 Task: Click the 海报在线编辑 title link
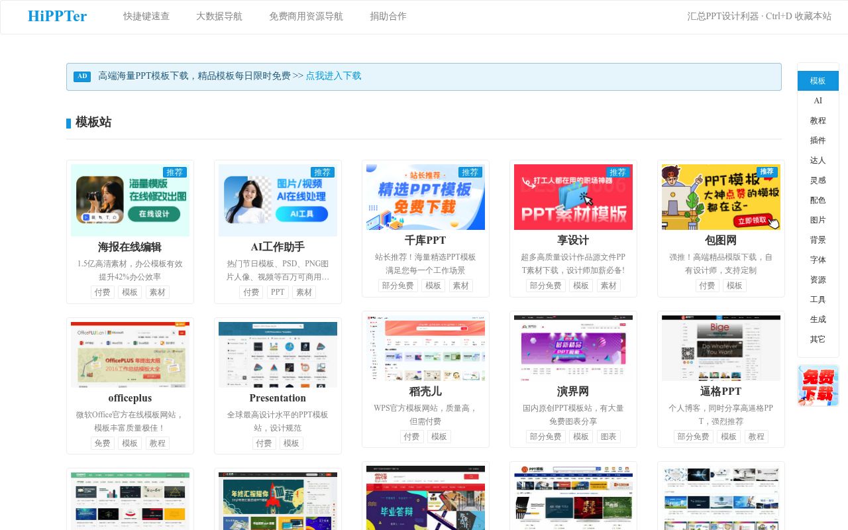click(x=130, y=247)
